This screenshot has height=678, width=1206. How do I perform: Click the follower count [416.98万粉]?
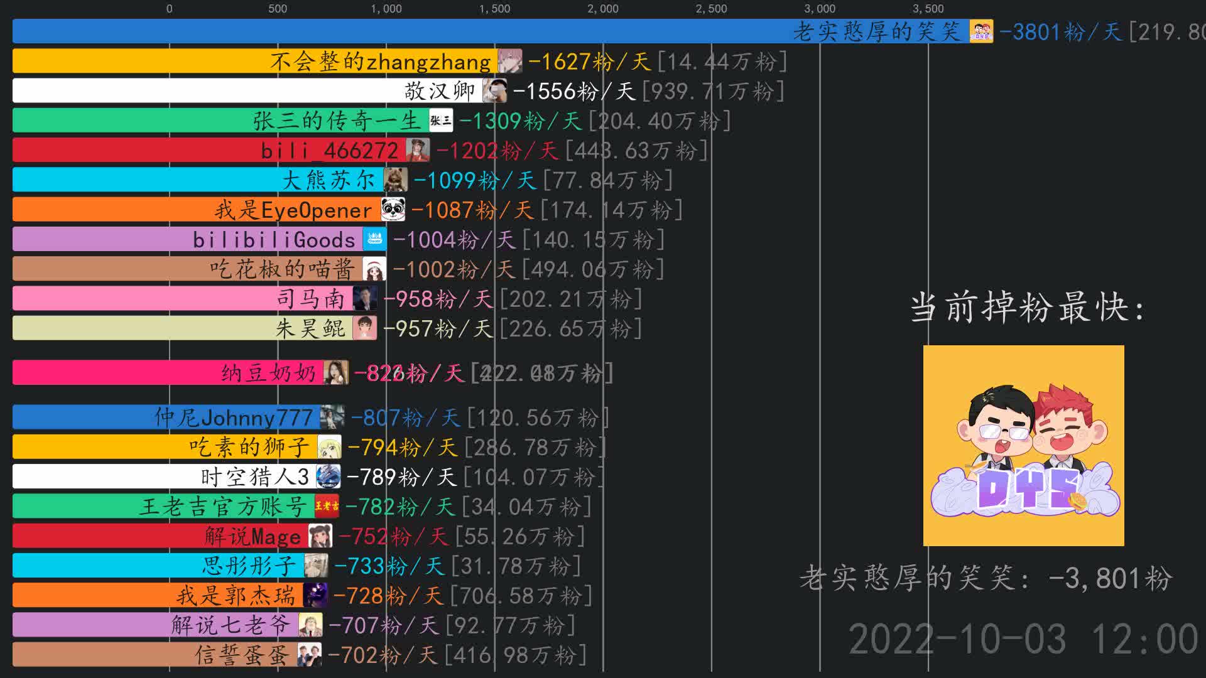516,655
